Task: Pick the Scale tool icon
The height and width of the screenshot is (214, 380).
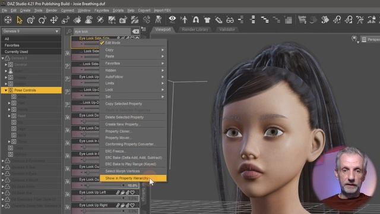Action: (x=65, y=20)
